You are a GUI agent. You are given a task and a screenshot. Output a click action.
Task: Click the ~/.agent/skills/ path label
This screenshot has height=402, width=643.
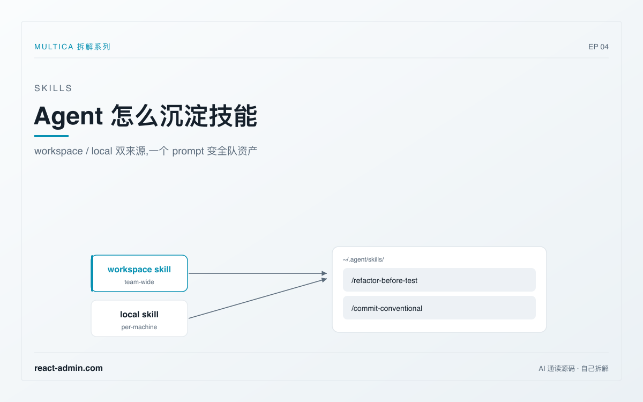tap(363, 259)
